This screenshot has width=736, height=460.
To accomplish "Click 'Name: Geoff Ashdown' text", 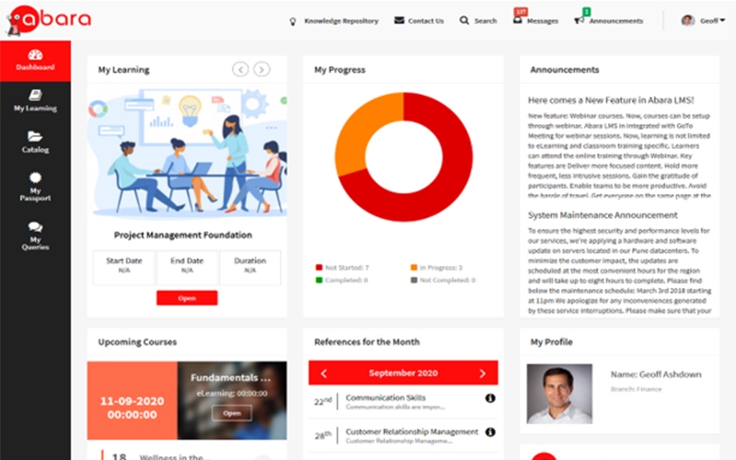I will tap(656, 374).
